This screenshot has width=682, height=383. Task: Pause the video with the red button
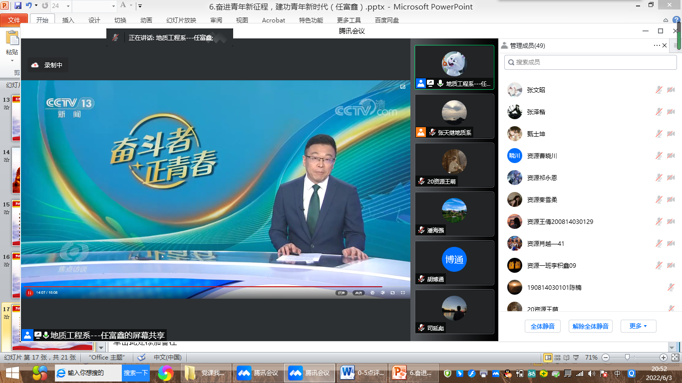(x=29, y=293)
